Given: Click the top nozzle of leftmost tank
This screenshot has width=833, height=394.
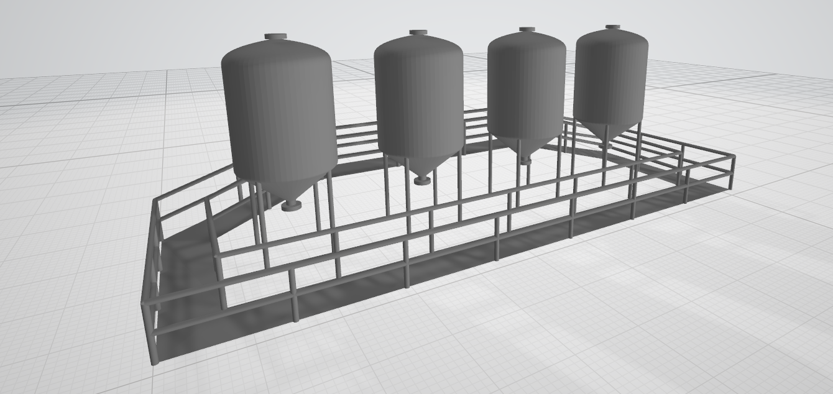Looking at the screenshot, I should click(x=275, y=37).
